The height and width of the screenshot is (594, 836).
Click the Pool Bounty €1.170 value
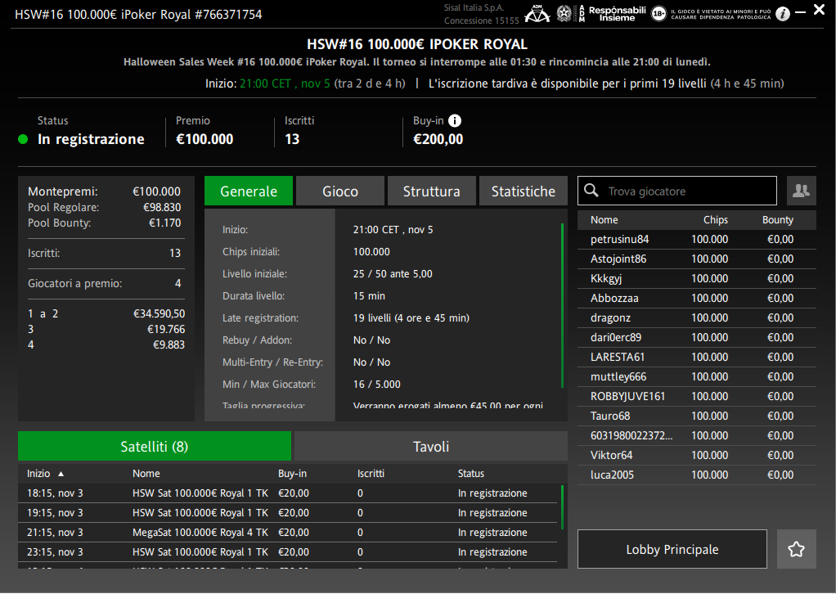pyautogui.click(x=164, y=223)
